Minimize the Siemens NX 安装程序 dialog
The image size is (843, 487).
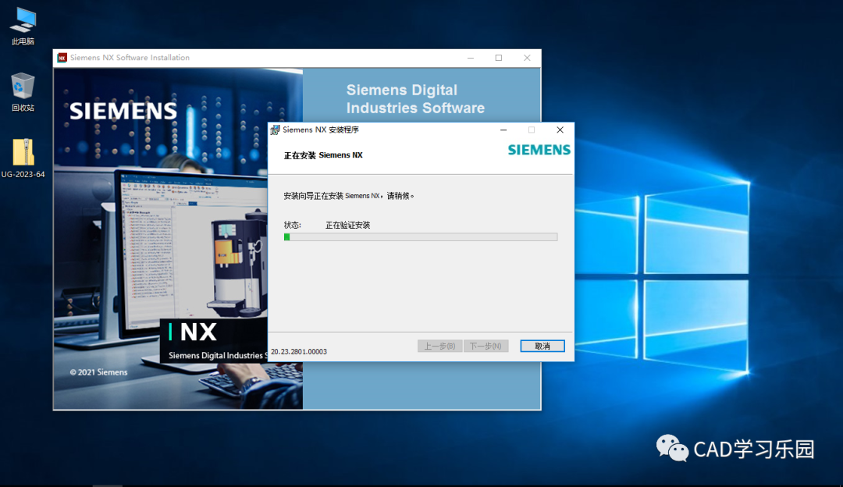(x=503, y=130)
